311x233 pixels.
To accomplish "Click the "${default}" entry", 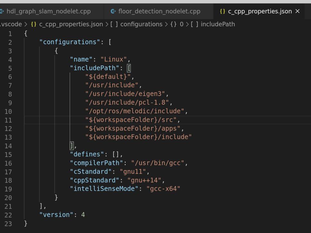I will tap(108, 77).
